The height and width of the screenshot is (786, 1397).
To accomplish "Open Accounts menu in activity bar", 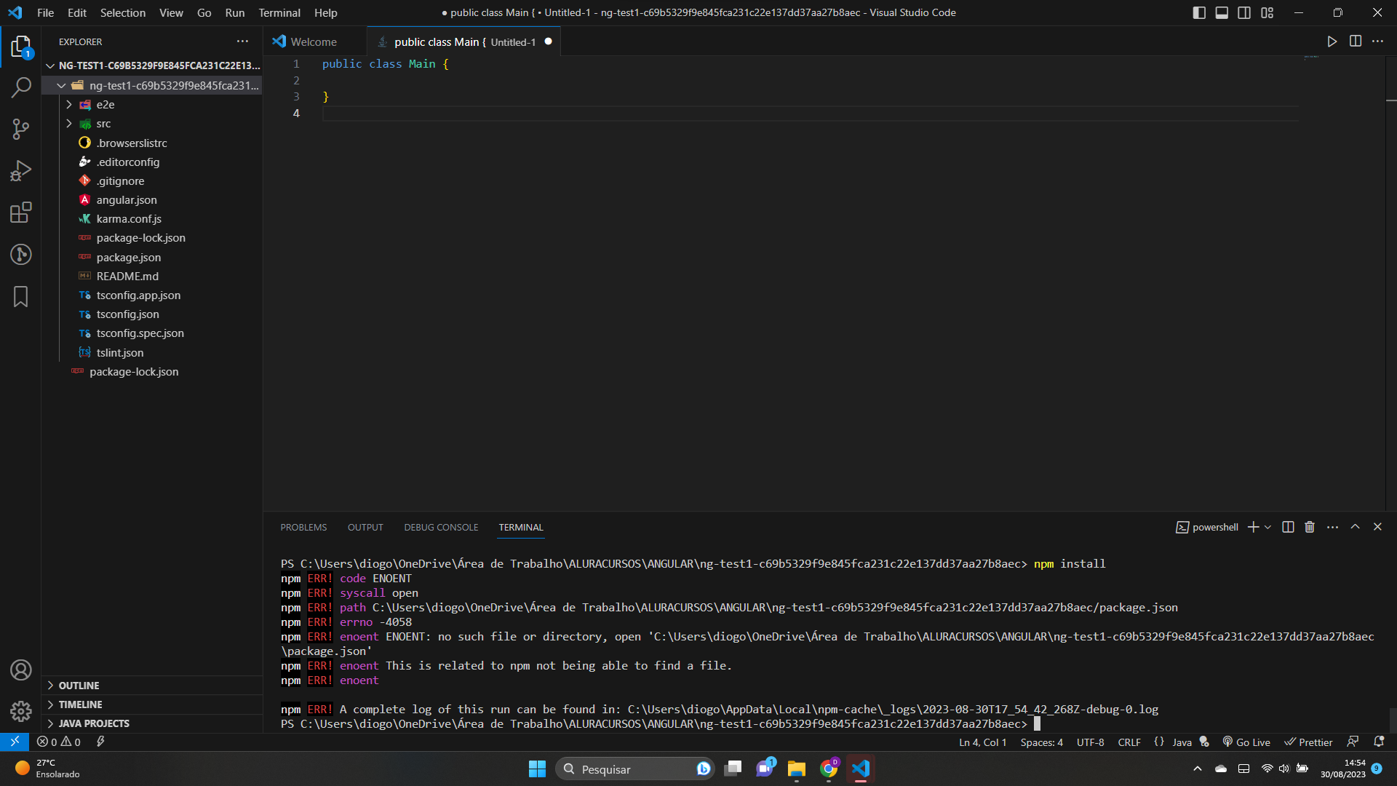I will click(21, 670).
